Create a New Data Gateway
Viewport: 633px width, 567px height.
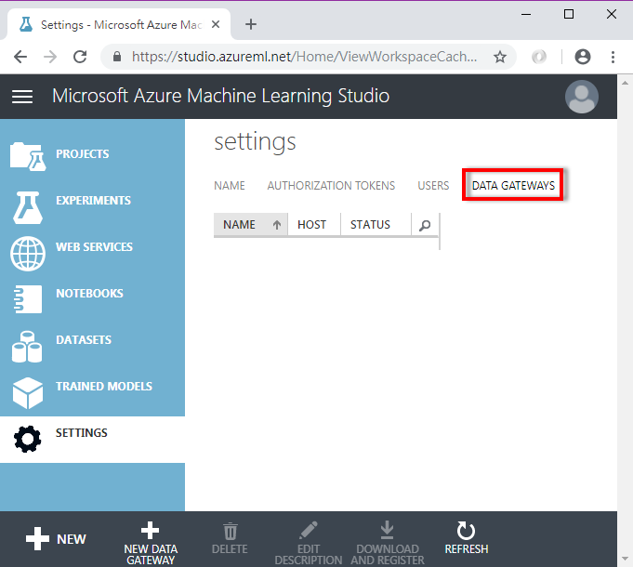[x=151, y=543]
